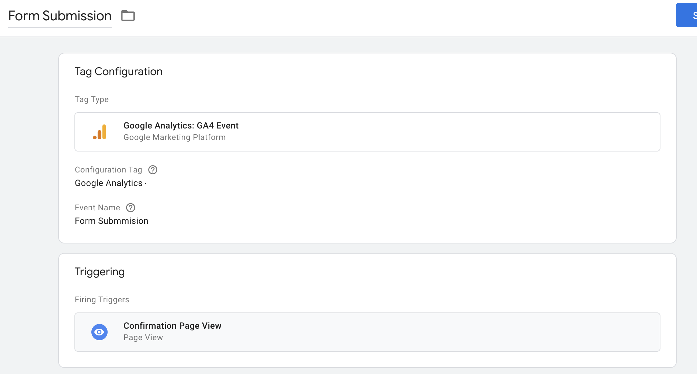Click the Event Name label
The image size is (697, 374).
(x=97, y=208)
